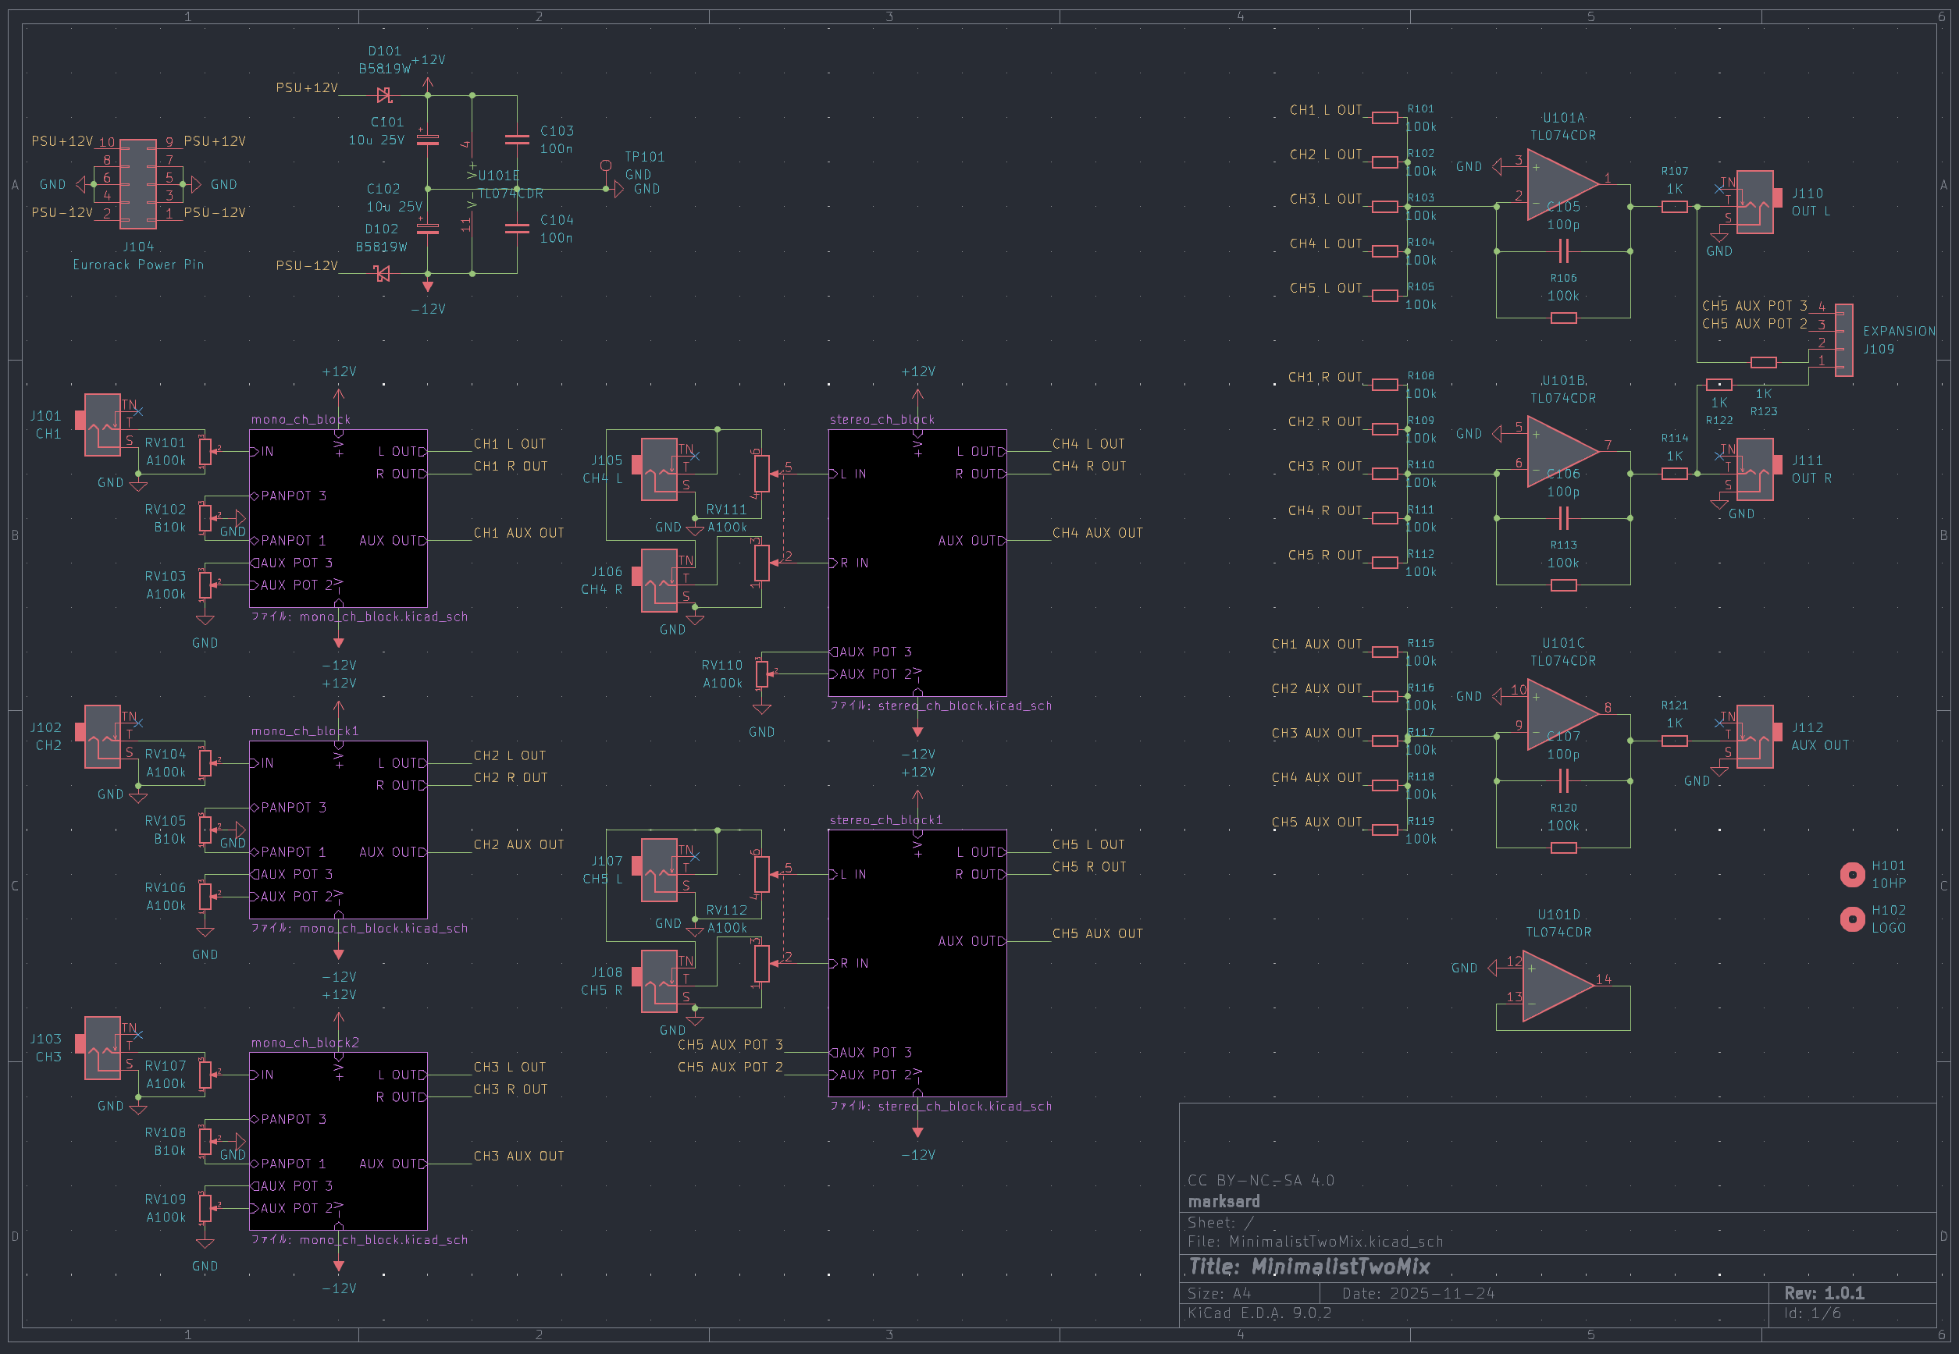This screenshot has height=1354, width=1959.
Task: Click the R107 1K output resistor
Action: [x=1674, y=207]
